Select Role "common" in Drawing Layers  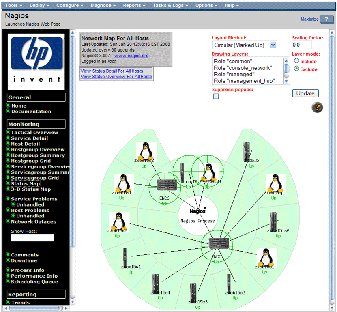233,61
